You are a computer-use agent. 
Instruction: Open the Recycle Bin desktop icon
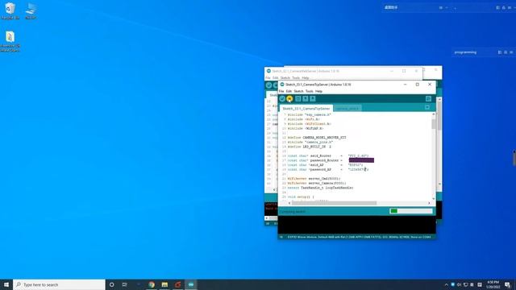pyautogui.click(x=10, y=10)
